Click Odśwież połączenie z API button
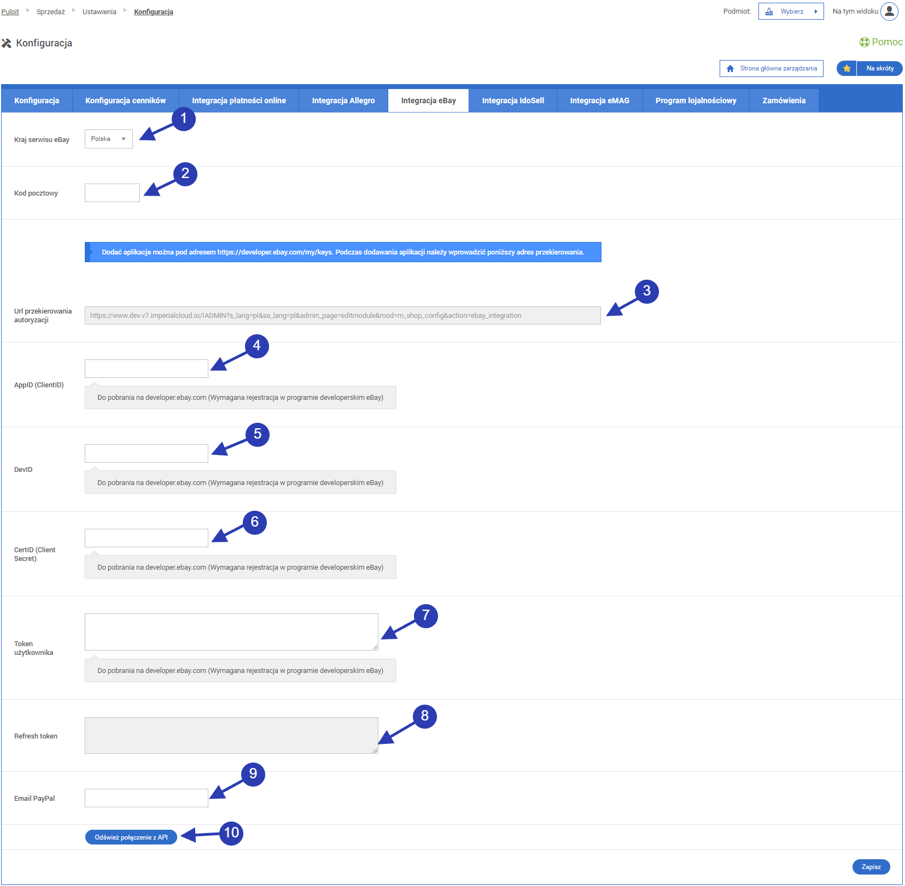 131,837
